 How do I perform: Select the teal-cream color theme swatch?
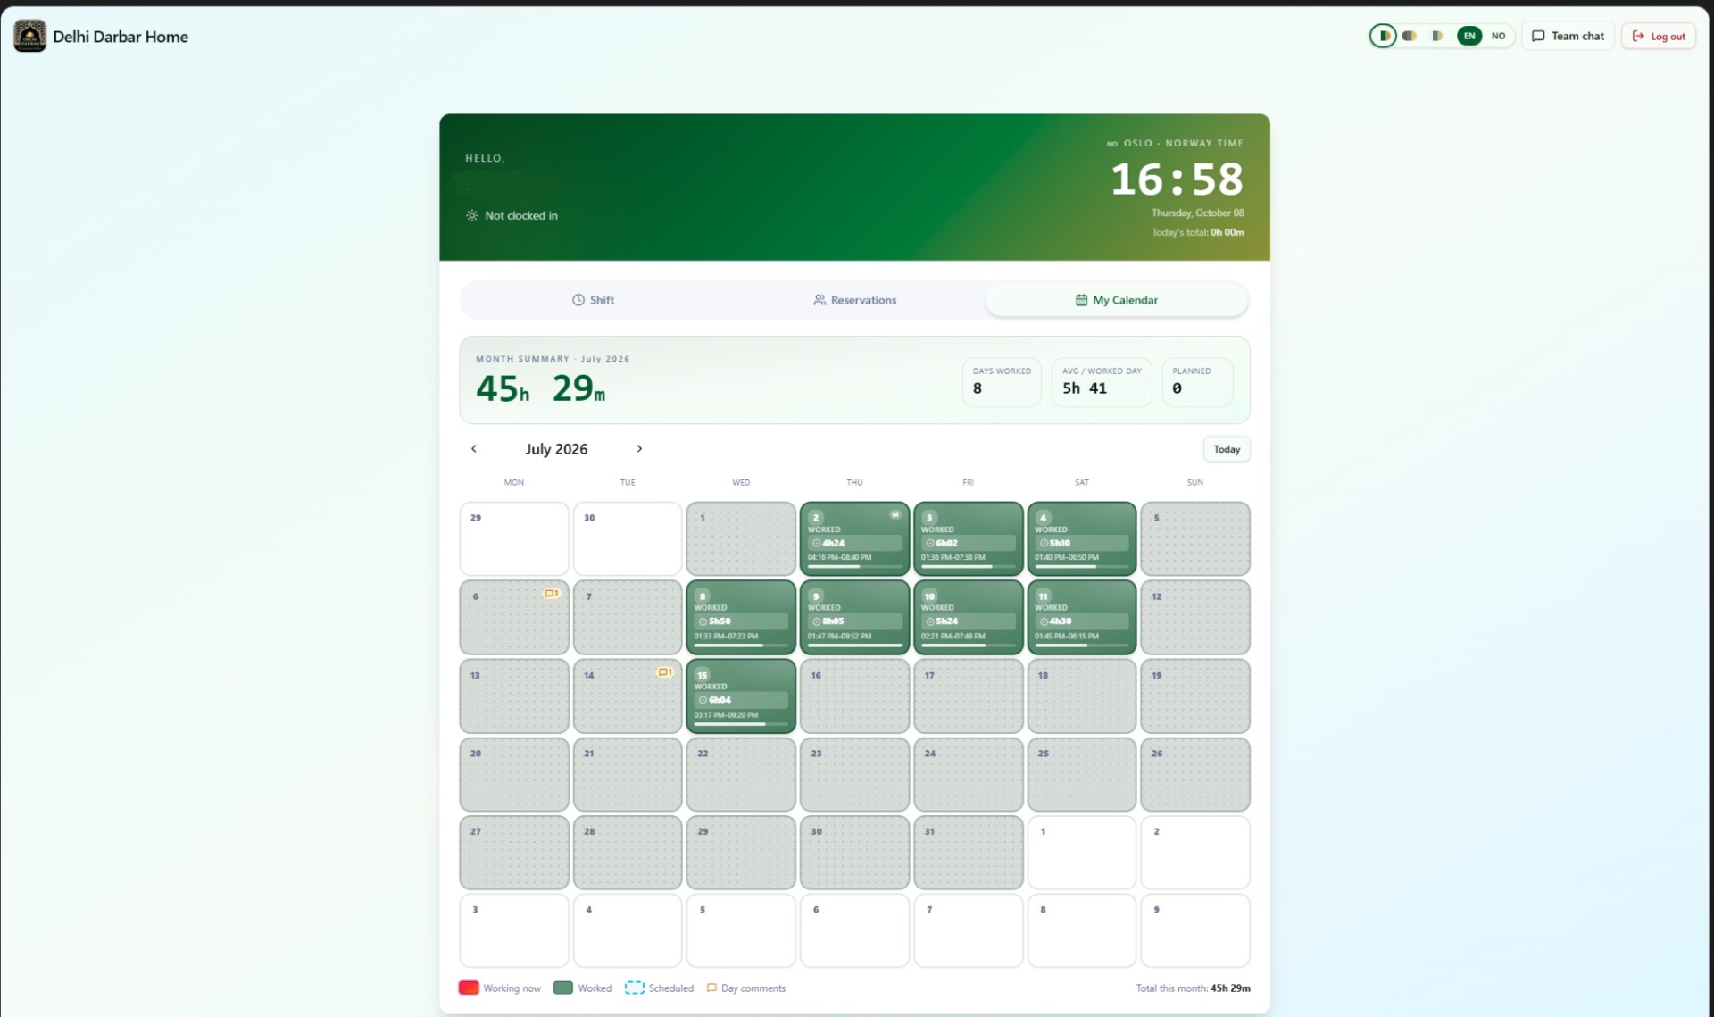(x=1436, y=36)
